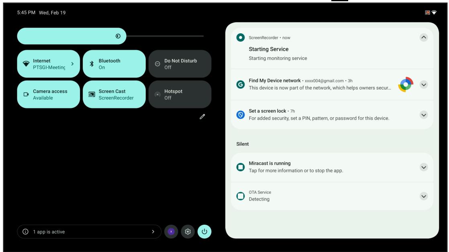Toggle the Bluetooth tile
The width and height of the screenshot is (449, 252).
click(x=114, y=64)
